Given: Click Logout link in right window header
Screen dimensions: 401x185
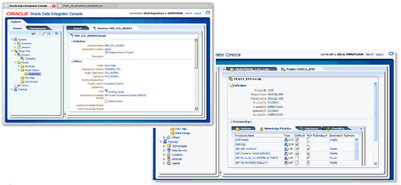Looking at the screenshot, I should point(380,54).
